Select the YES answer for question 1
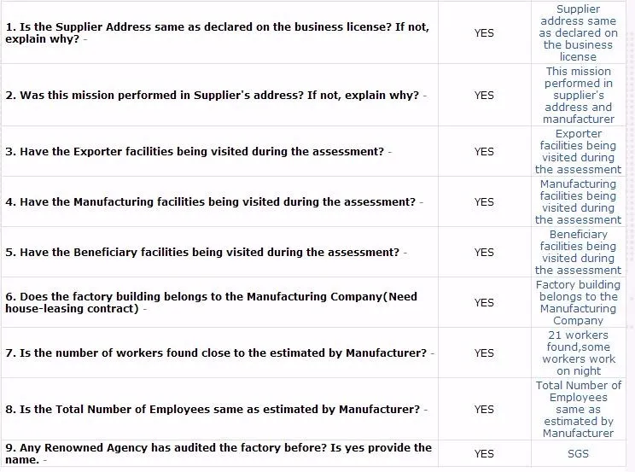Viewport: 635px width, 472px height. (x=484, y=32)
